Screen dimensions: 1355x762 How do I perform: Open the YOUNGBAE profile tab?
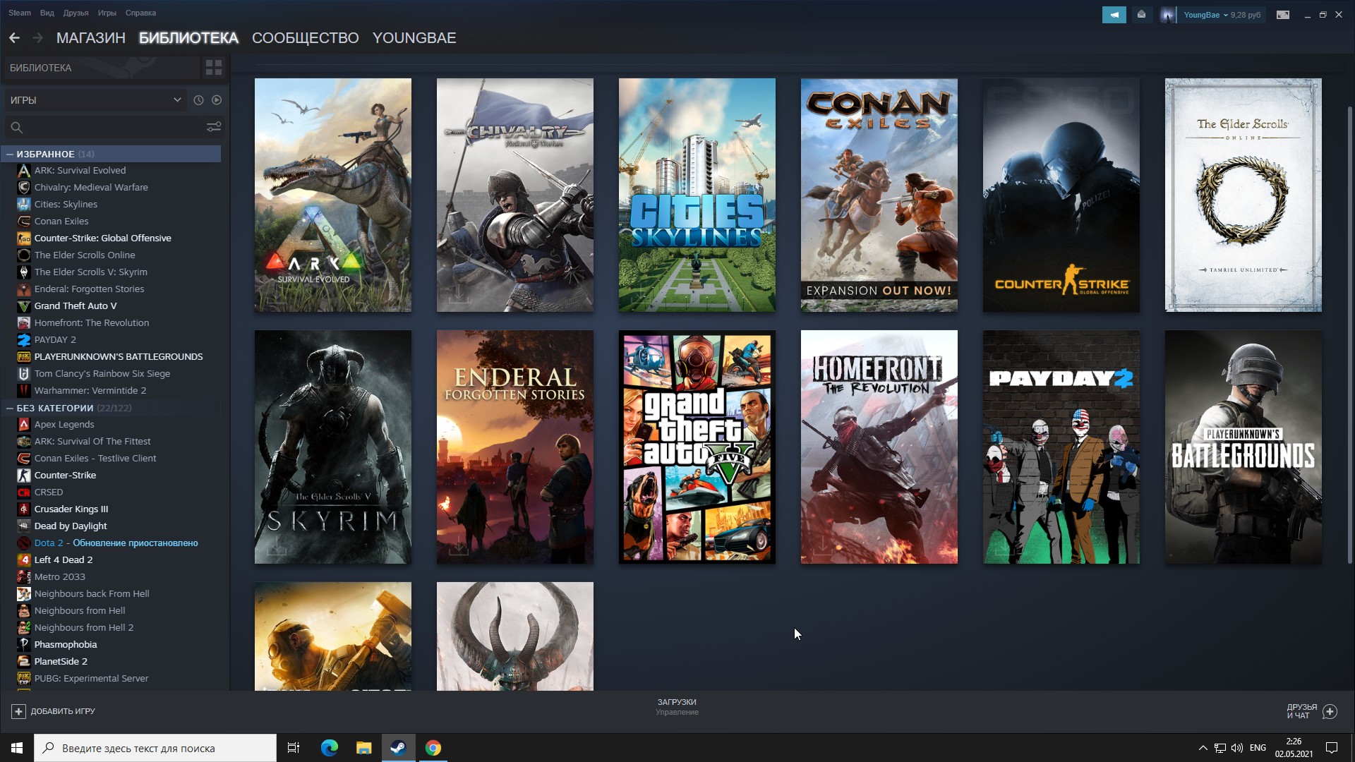[414, 38]
